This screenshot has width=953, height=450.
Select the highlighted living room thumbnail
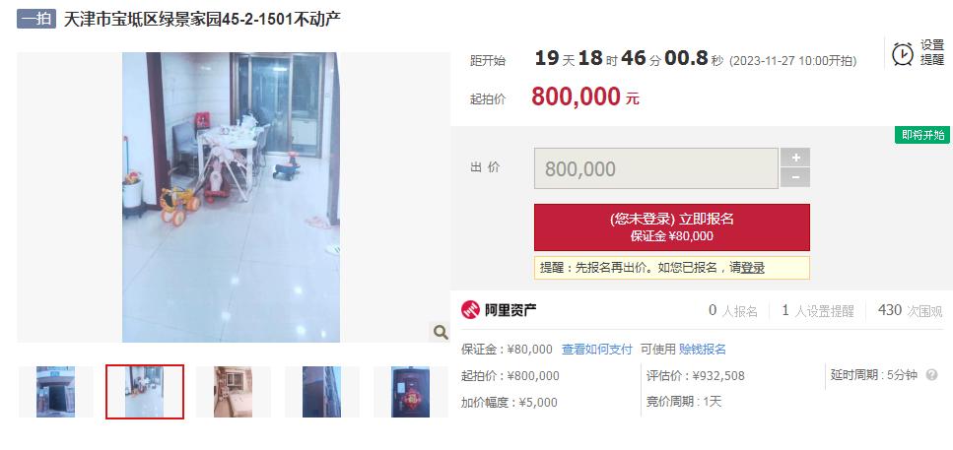pos(145,392)
